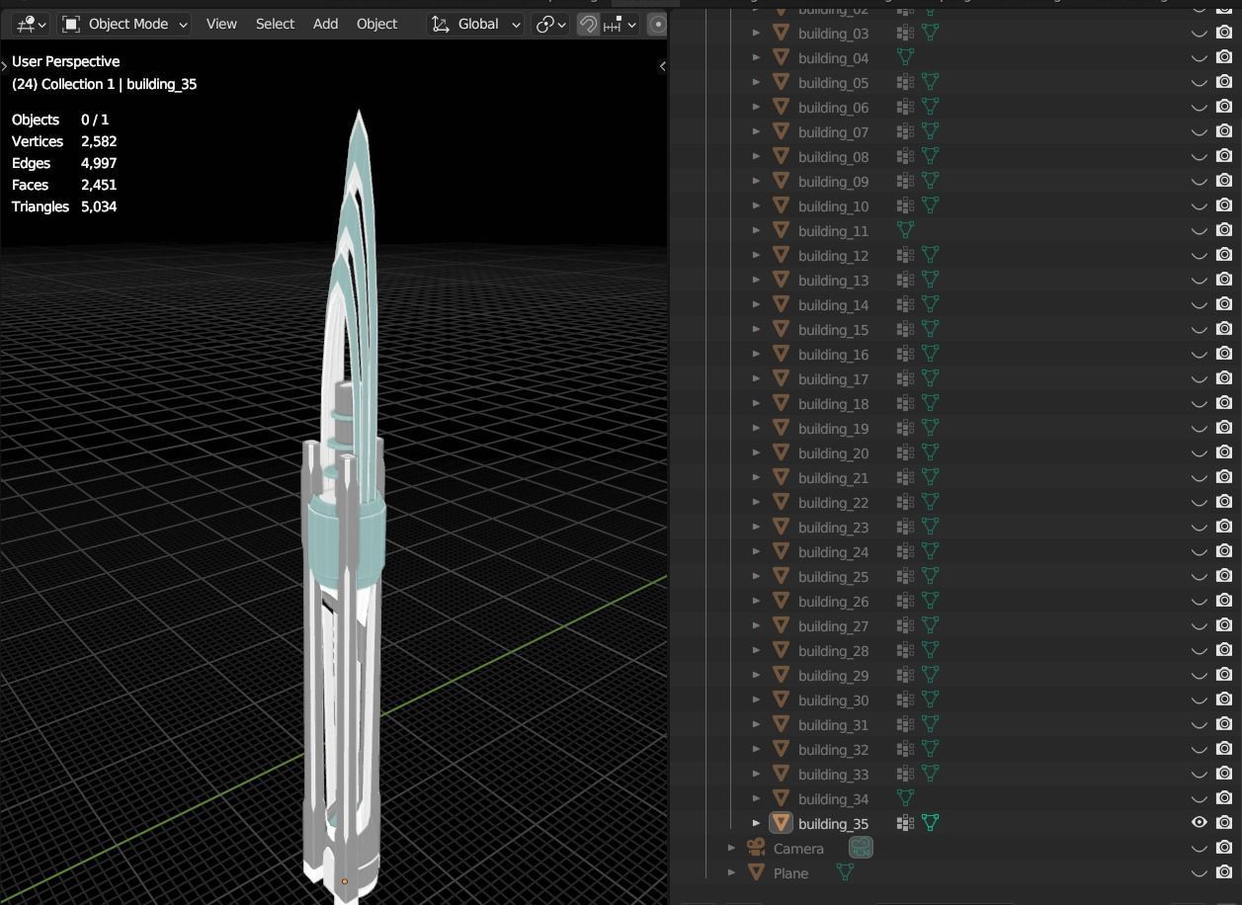Expand the building_15 tree item

point(757,329)
